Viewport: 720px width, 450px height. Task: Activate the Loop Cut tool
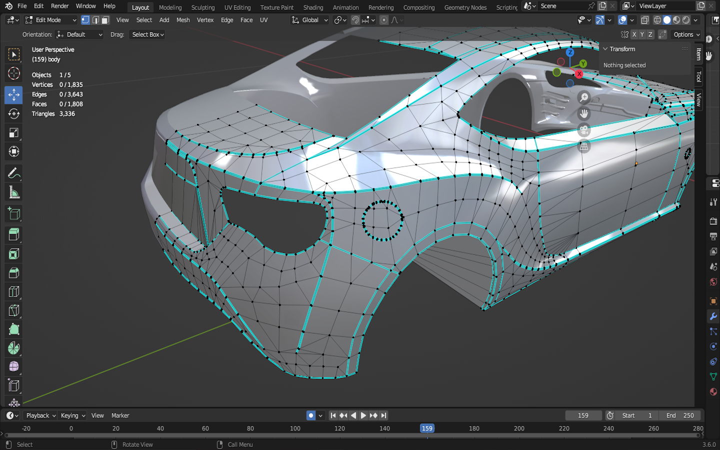pyautogui.click(x=13, y=292)
